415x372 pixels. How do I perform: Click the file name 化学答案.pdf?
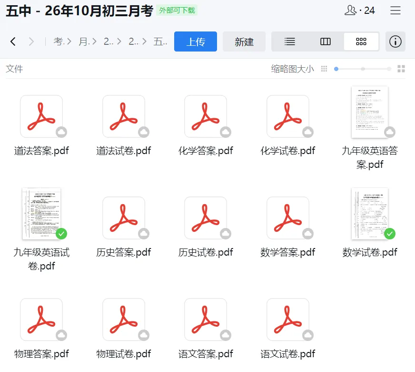tap(206, 151)
